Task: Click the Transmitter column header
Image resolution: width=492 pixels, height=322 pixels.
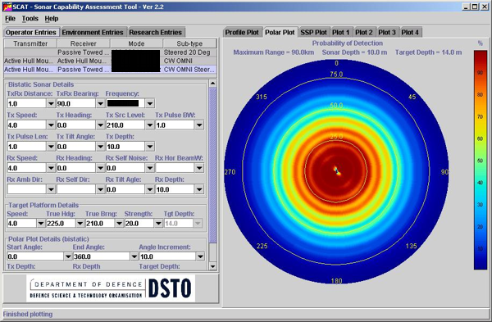Action: 30,43
